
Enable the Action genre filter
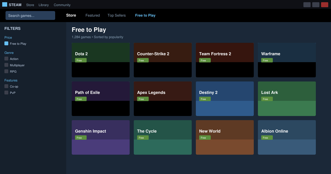[x=6, y=59]
